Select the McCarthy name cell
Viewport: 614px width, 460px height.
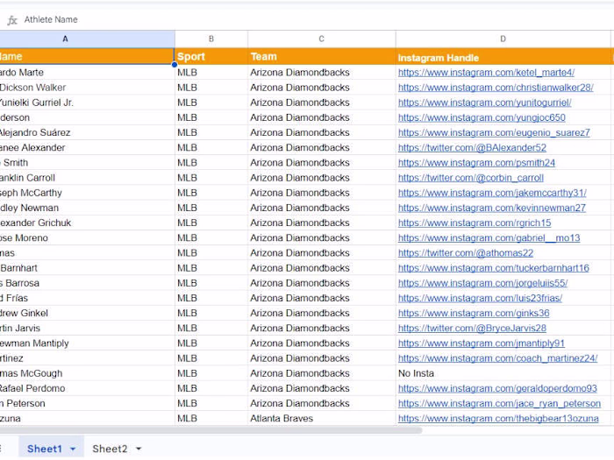pos(87,193)
